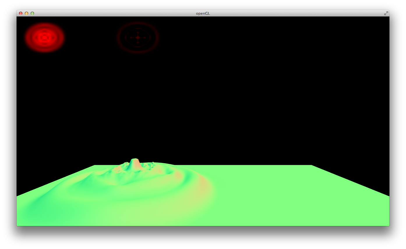Click the green zoom window button
Screen dimensions: 406x249
32,13
